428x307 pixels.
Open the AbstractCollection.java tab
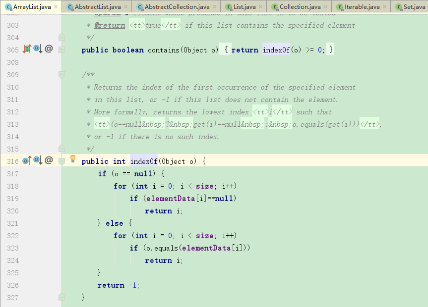(x=177, y=7)
